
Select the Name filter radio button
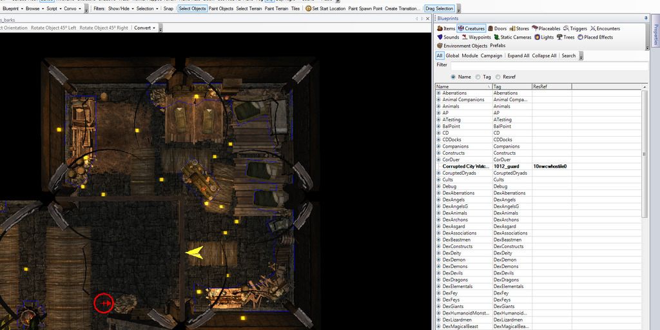pos(454,77)
